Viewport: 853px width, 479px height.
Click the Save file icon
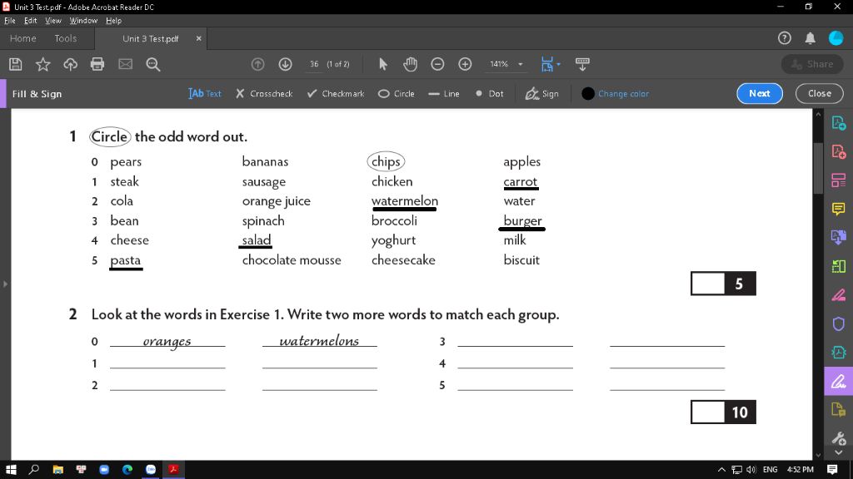[16, 64]
